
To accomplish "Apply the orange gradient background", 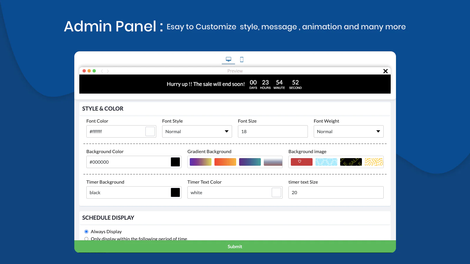I will coord(225,162).
